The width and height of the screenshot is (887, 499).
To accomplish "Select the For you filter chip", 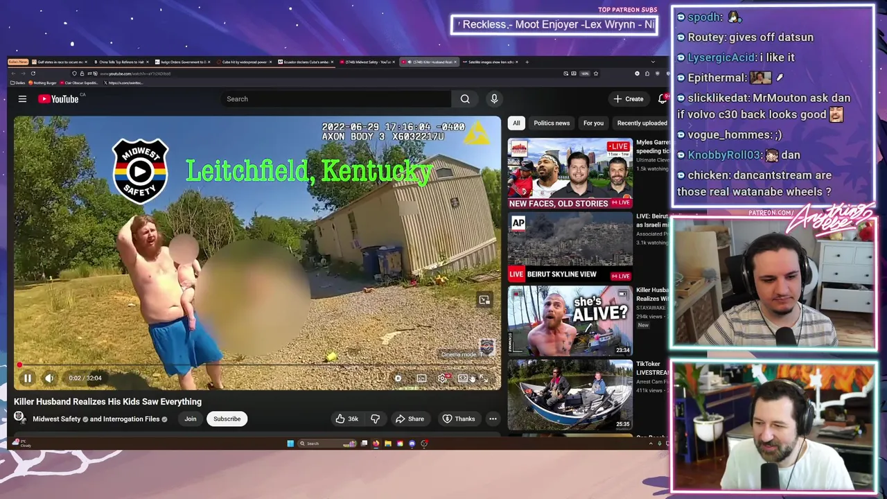I will coord(593,123).
